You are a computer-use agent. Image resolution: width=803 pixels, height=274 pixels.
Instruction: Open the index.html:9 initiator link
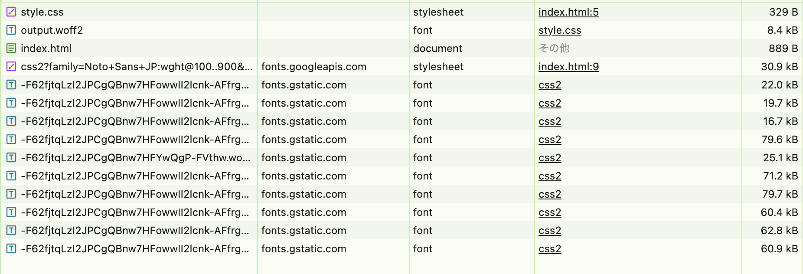[x=568, y=67]
